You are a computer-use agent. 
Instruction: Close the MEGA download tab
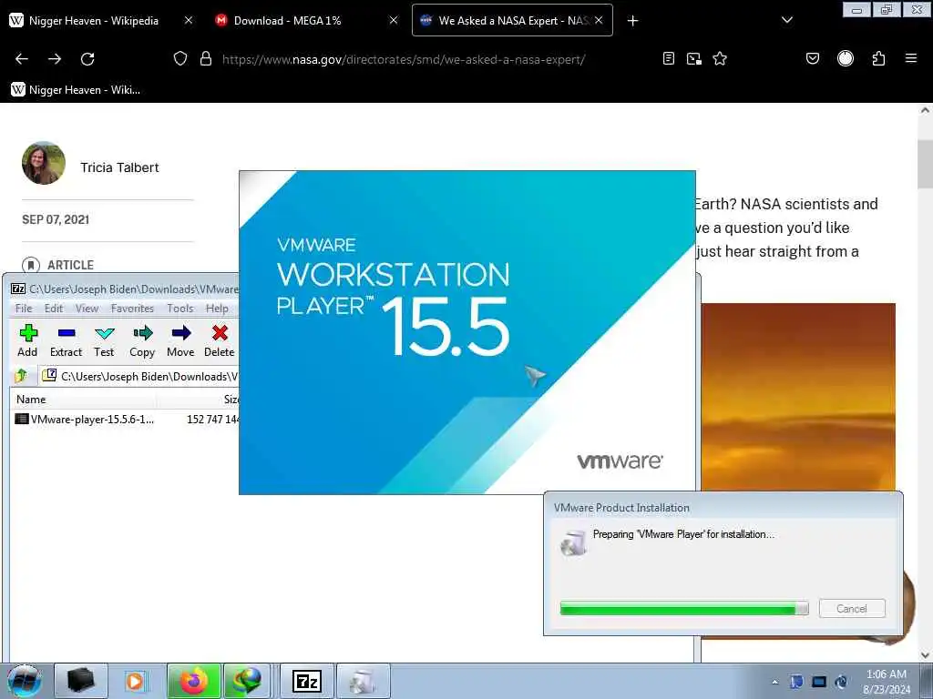[x=394, y=21]
